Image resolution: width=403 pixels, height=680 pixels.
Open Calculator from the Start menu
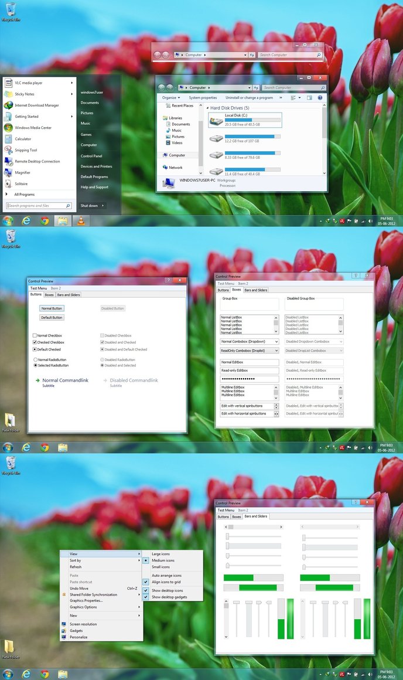pyautogui.click(x=23, y=139)
